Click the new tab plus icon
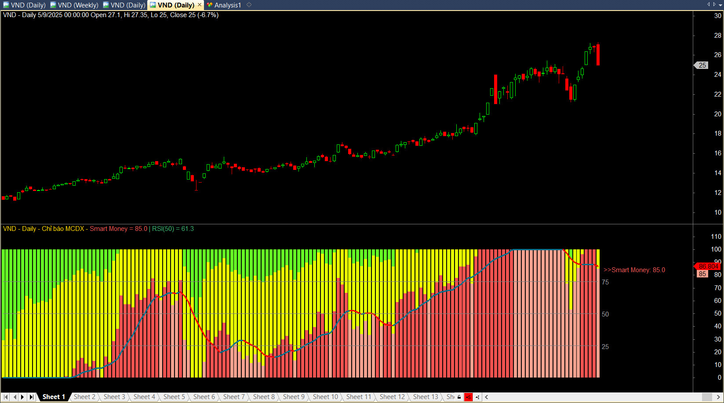Screen dimensions: 724x403 [249, 5]
